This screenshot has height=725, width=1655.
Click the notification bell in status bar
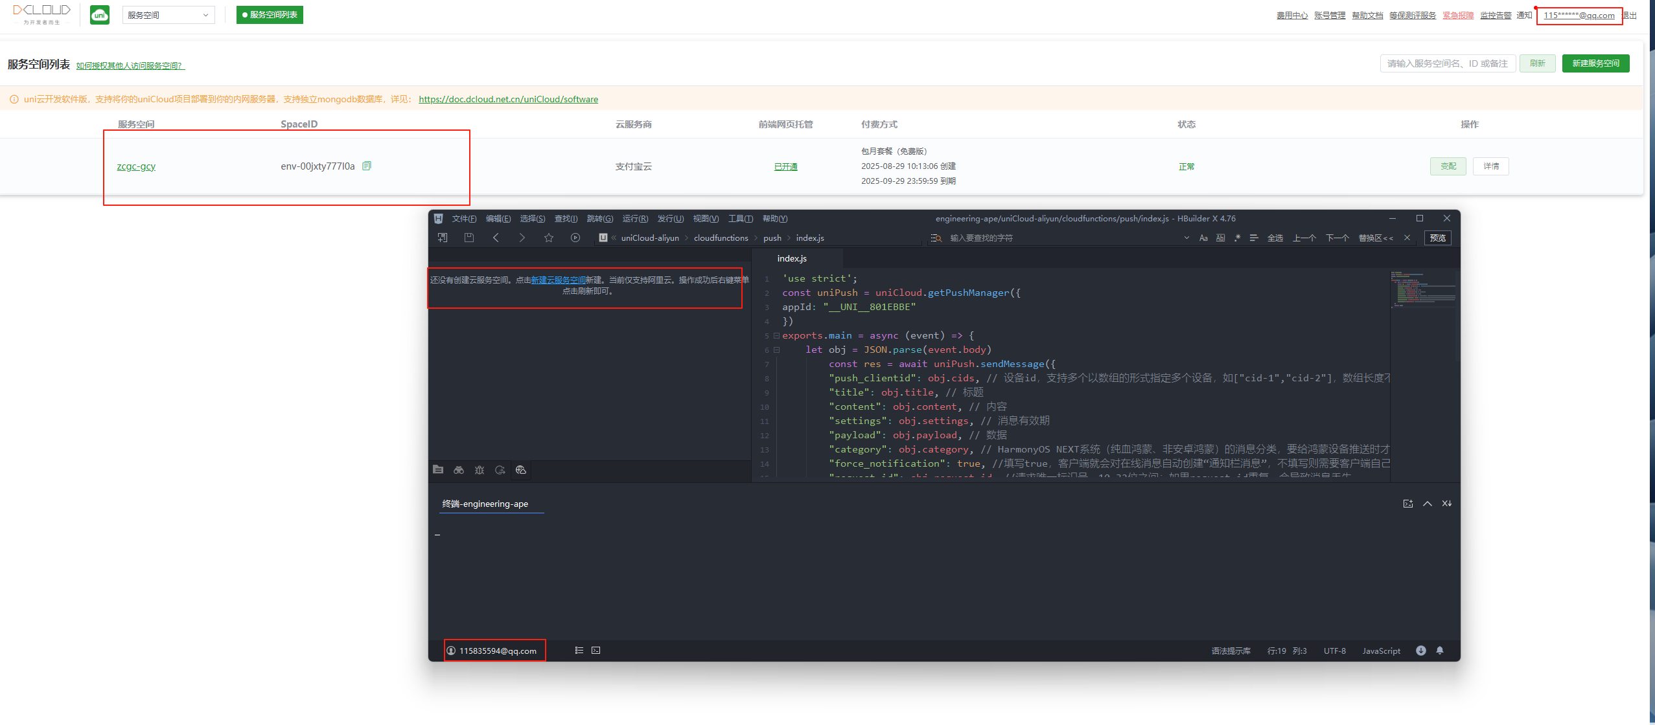(x=1440, y=651)
